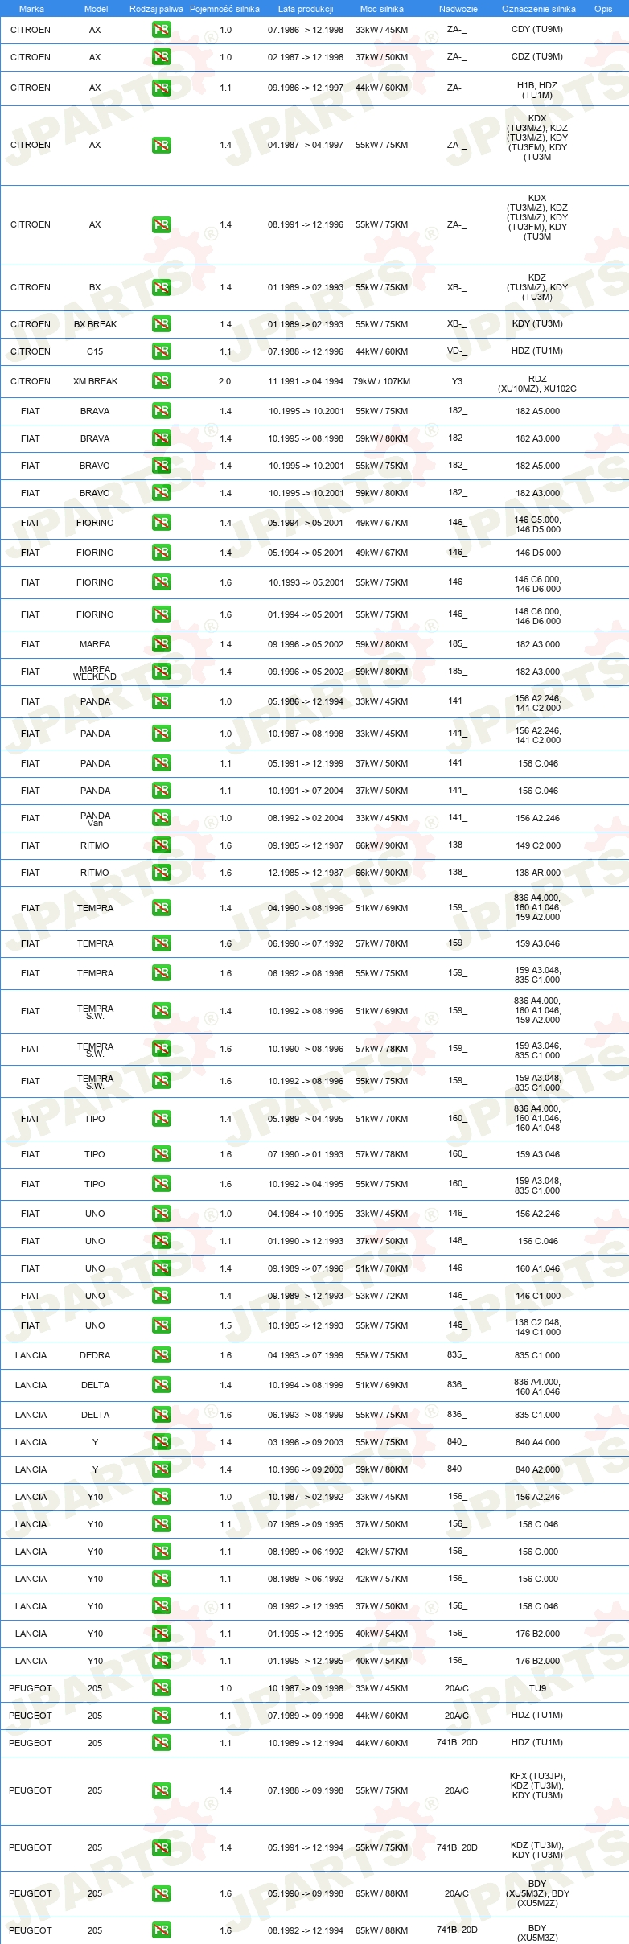Click fuel icon in Fiat BRAVA 59kW / 80KM row
This screenshot has width=629, height=1944.
click(161, 438)
